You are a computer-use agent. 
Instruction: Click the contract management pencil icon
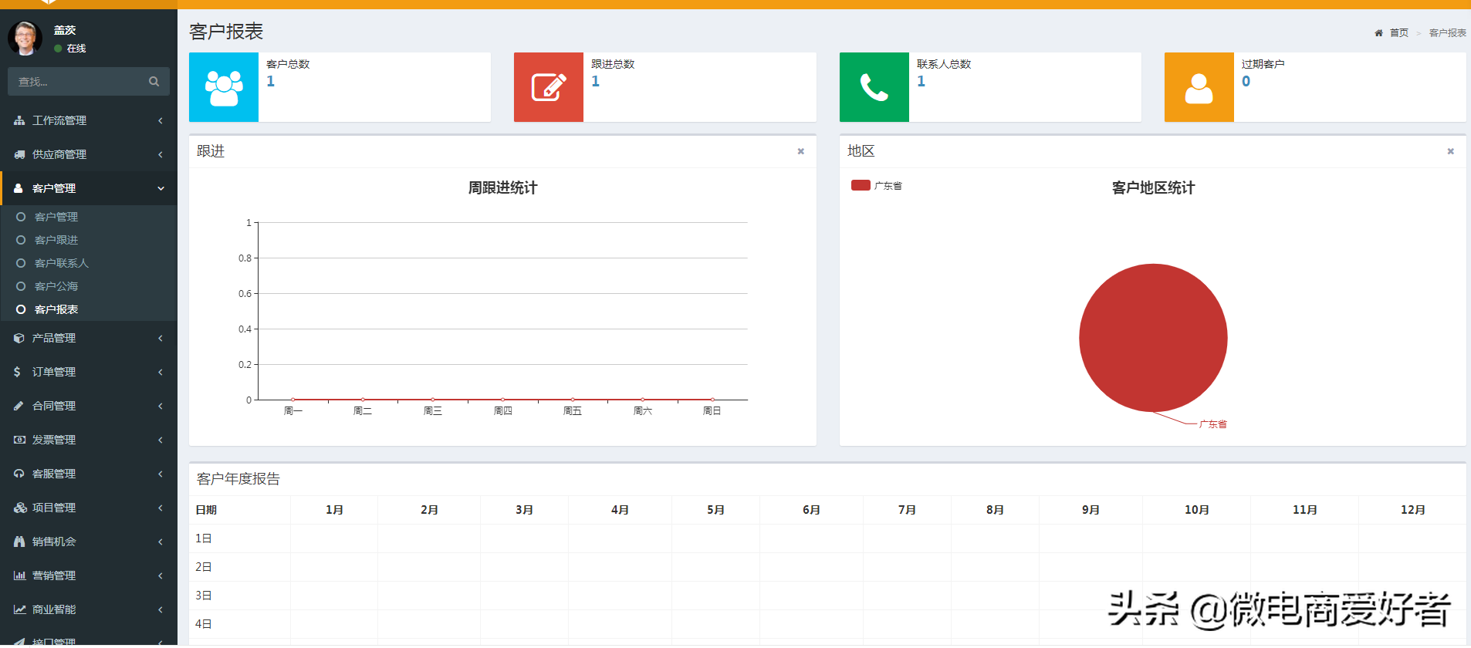(x=19, y=406)
